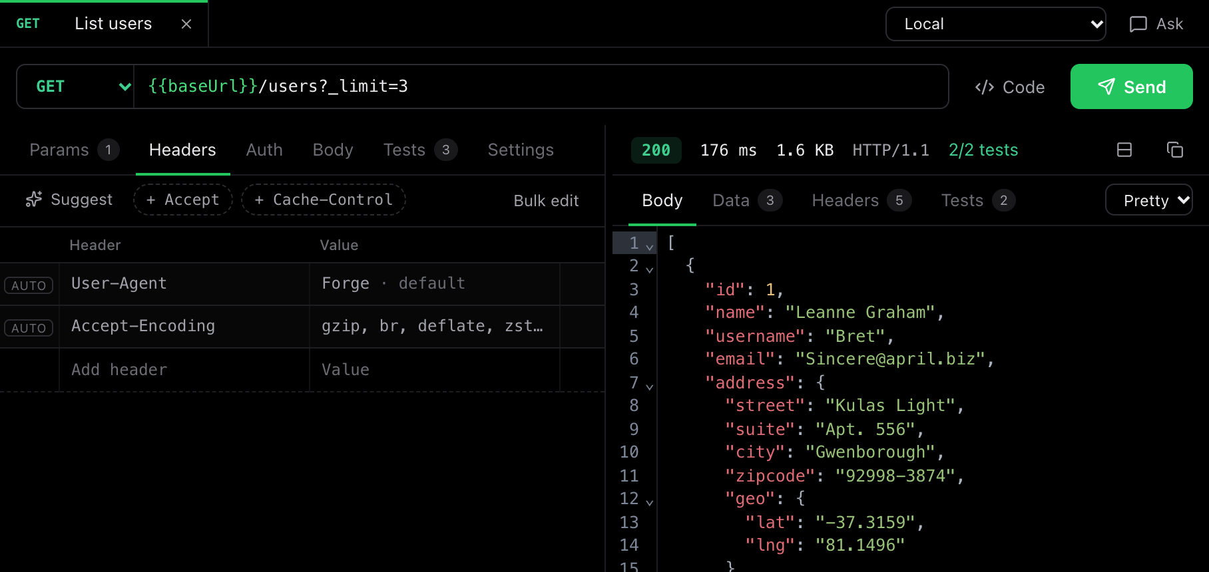The height and width of the screenshot is (572, 1209).
Task: Click the Ask chat bubble icon
Action: (x=1138, y=24)
